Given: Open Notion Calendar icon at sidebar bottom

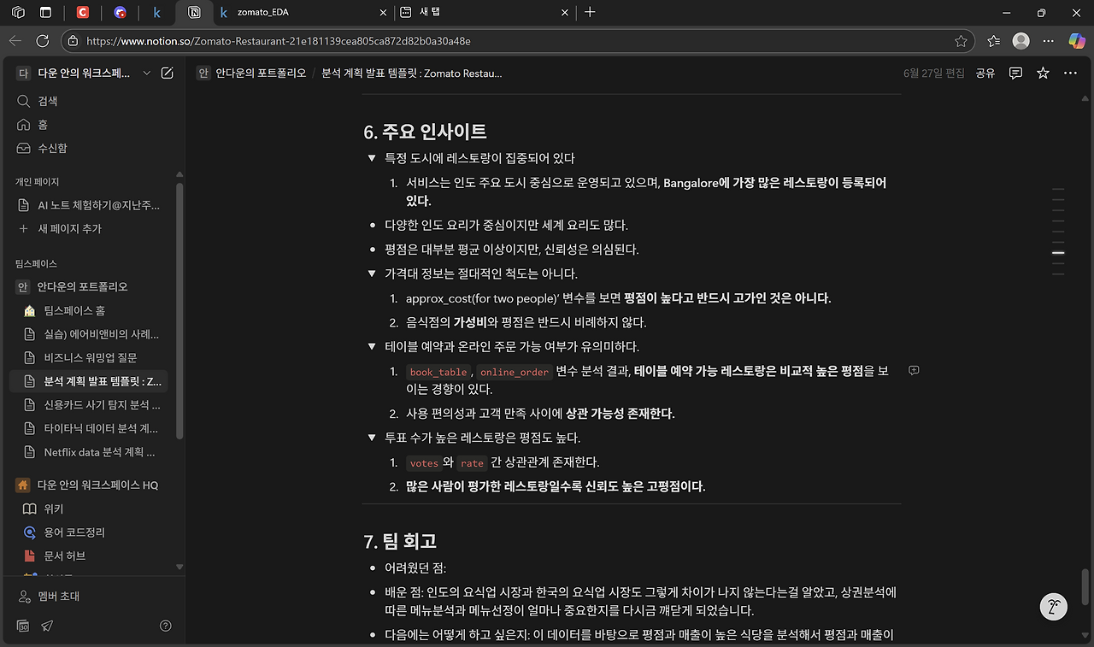Looking at the screenshot, I should [23, 626].
